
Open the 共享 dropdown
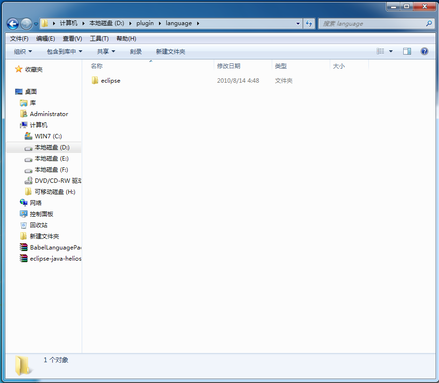point(106,52)
